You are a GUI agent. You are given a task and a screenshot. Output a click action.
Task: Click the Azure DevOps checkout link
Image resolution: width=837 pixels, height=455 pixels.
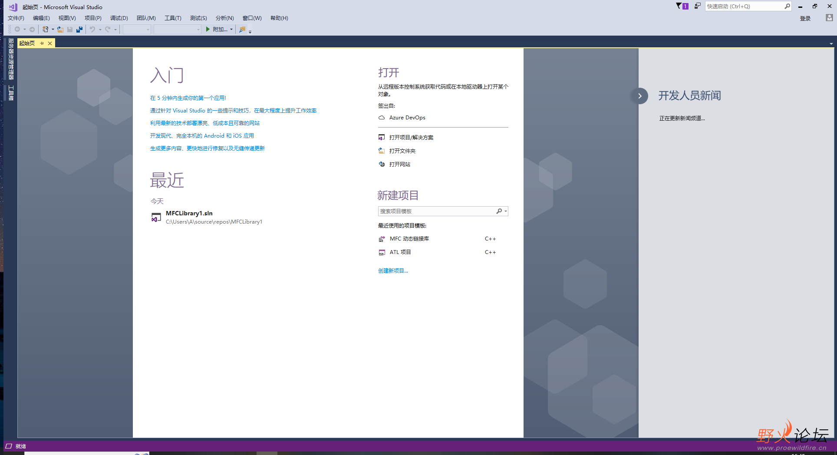(407, 118)
